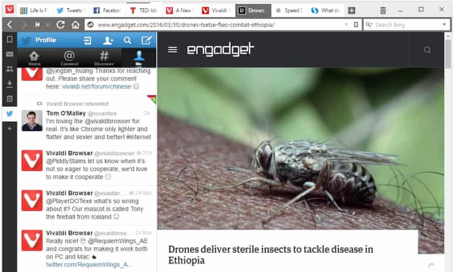Open the Notes side panel

pyautogui.click(x=10, y=99)
